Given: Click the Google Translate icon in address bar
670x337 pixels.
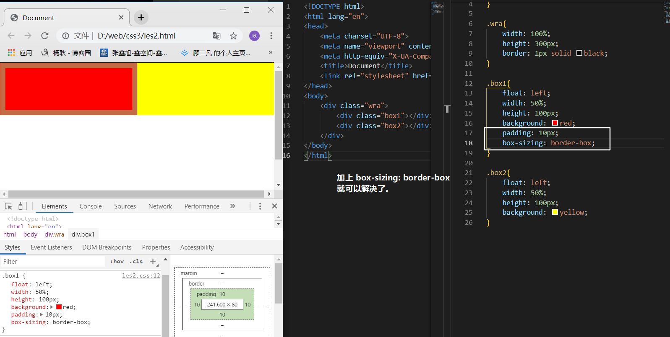Looking at the screenshot, I should point(216,36).
